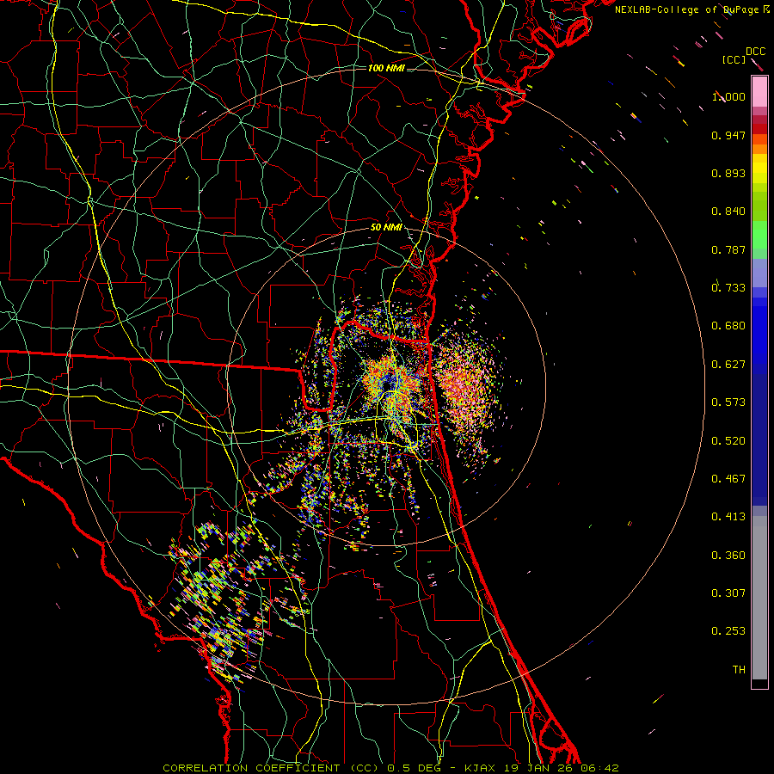Click the TH threshold label
The height and width of the screenshot is (774, 774).
click(x=739, y=670)
